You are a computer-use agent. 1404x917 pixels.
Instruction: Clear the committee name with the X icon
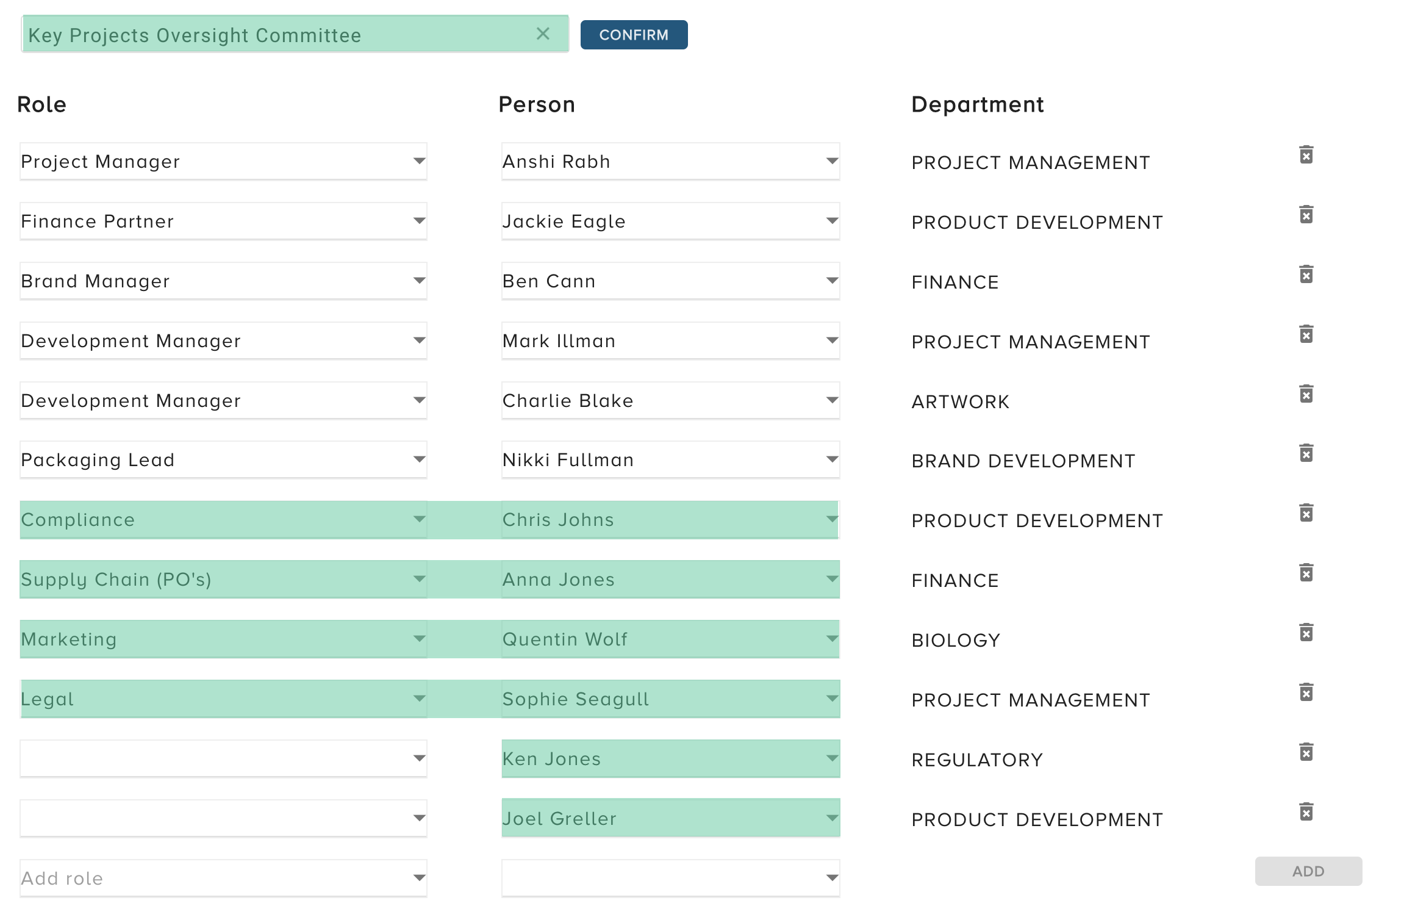[543, 34]
